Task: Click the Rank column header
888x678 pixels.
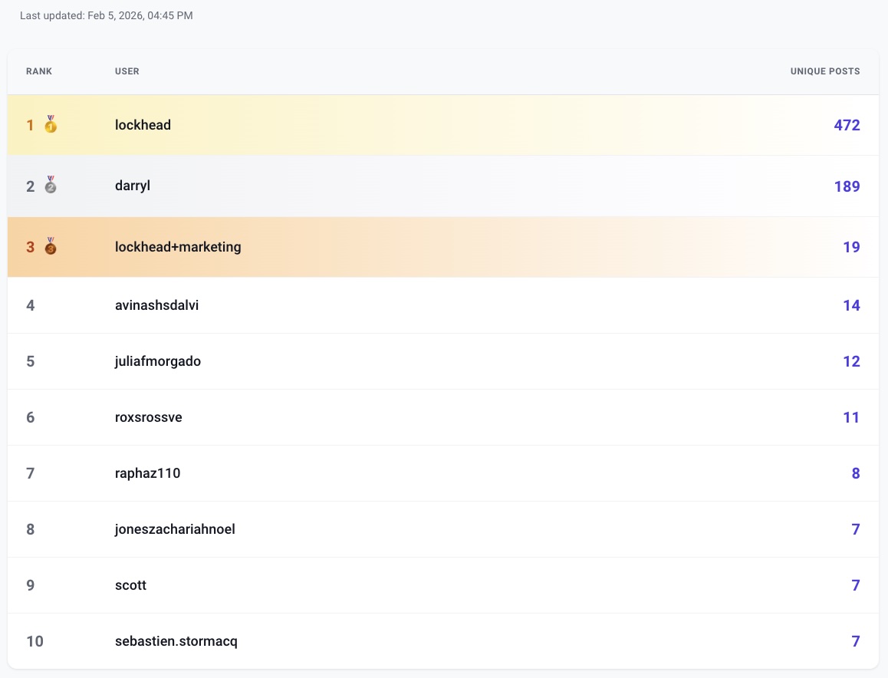Action: pyautogui.click(x=39, y=71)
